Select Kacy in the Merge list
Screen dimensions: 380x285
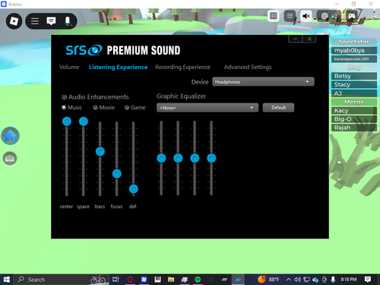click(x=354, y=110)
